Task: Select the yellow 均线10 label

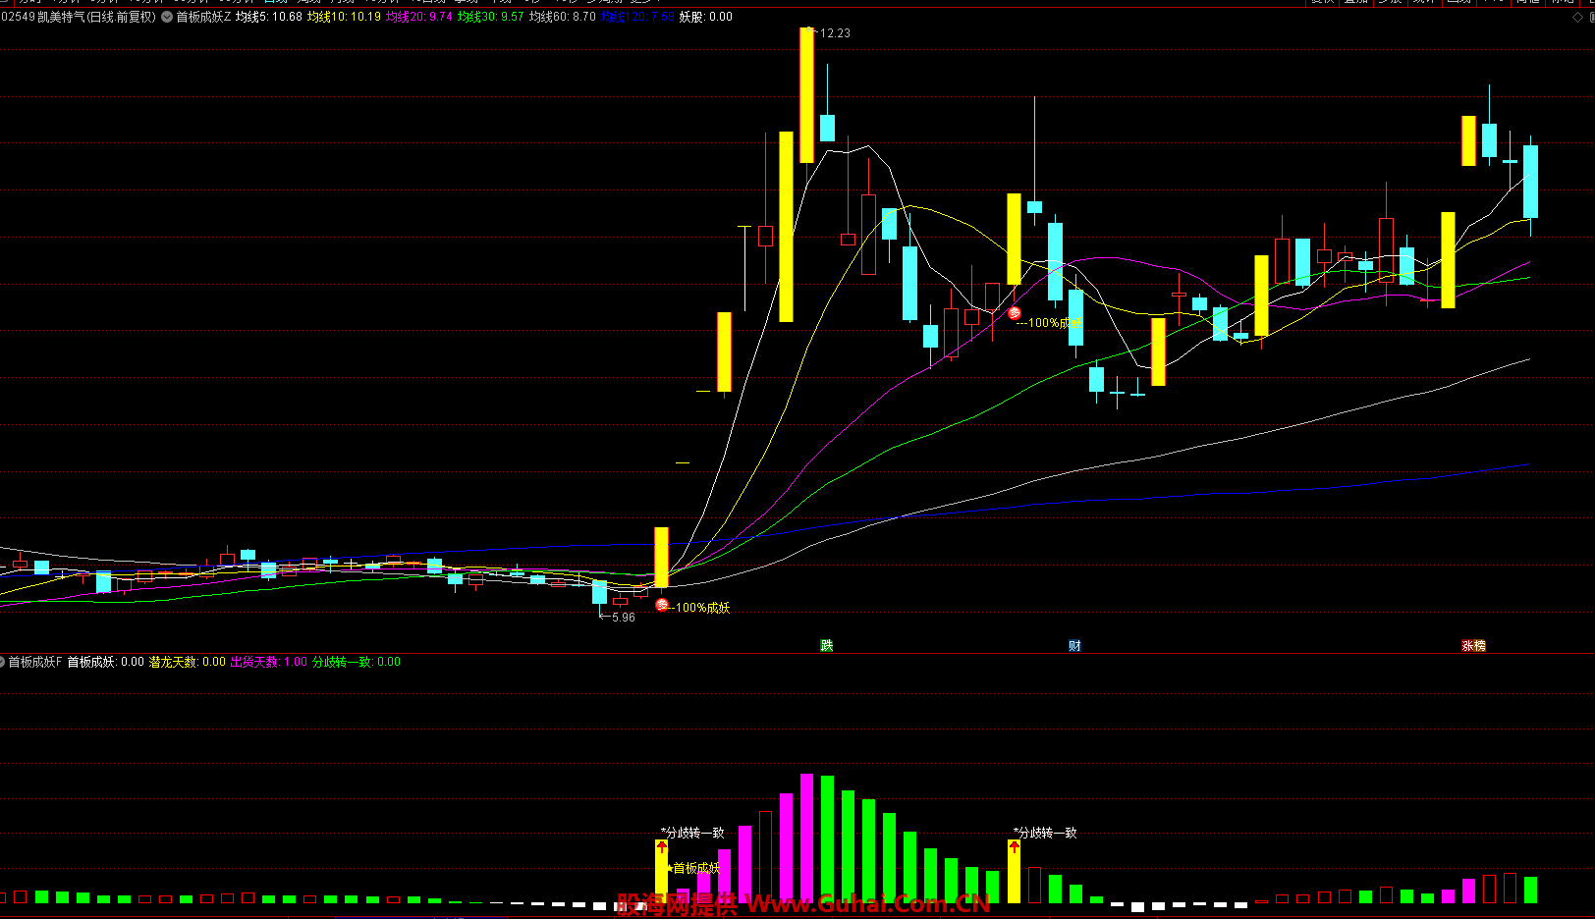Action: coord(343,17)
